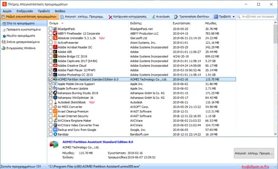Click the software search input field
Screen dimensions: 278x169
click(256, 17)
